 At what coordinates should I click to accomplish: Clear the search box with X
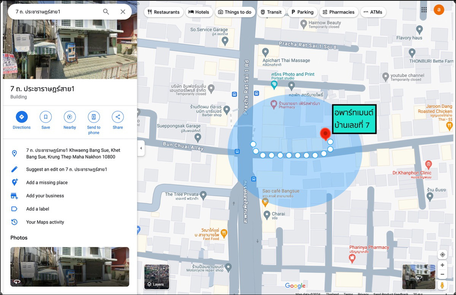click(123, 12)
